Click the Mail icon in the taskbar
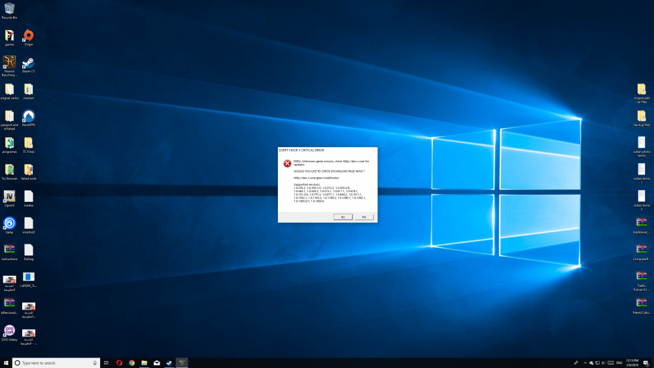 tap(157, 363)
